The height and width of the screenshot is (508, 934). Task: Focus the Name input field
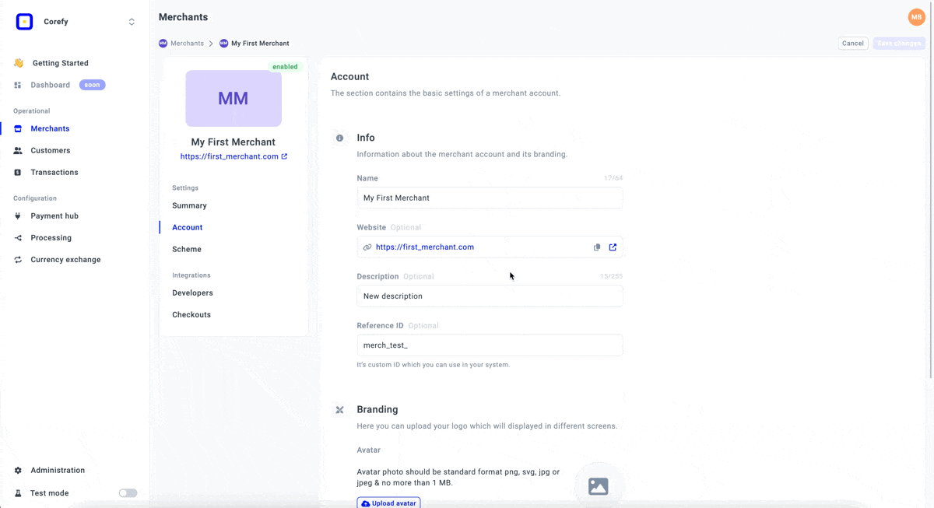490,198
